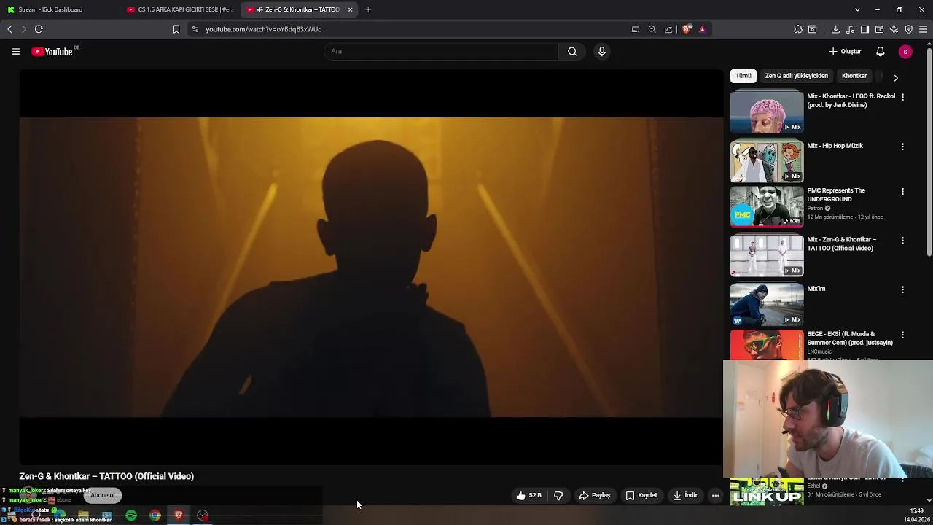The height and width of the screenshot is (525, 933).
Task: Click the Kaydet save button
Action: coord(641,496)
